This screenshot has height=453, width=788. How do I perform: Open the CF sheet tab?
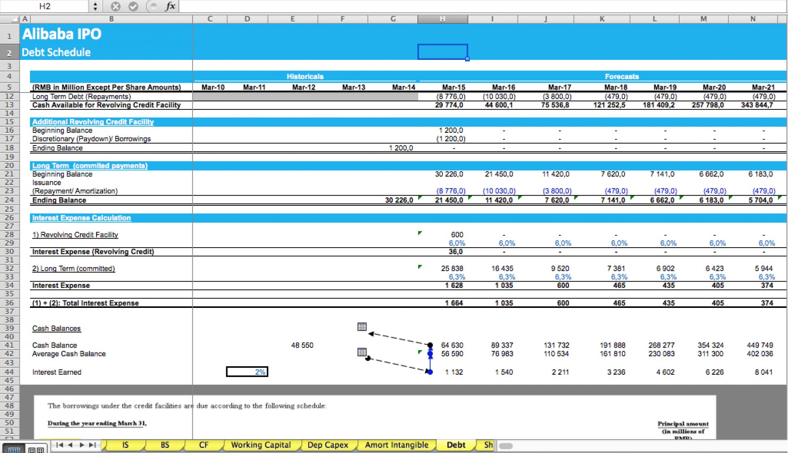204,445
